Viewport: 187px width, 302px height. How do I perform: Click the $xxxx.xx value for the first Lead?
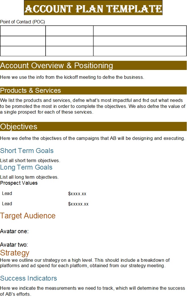point(77,194)
